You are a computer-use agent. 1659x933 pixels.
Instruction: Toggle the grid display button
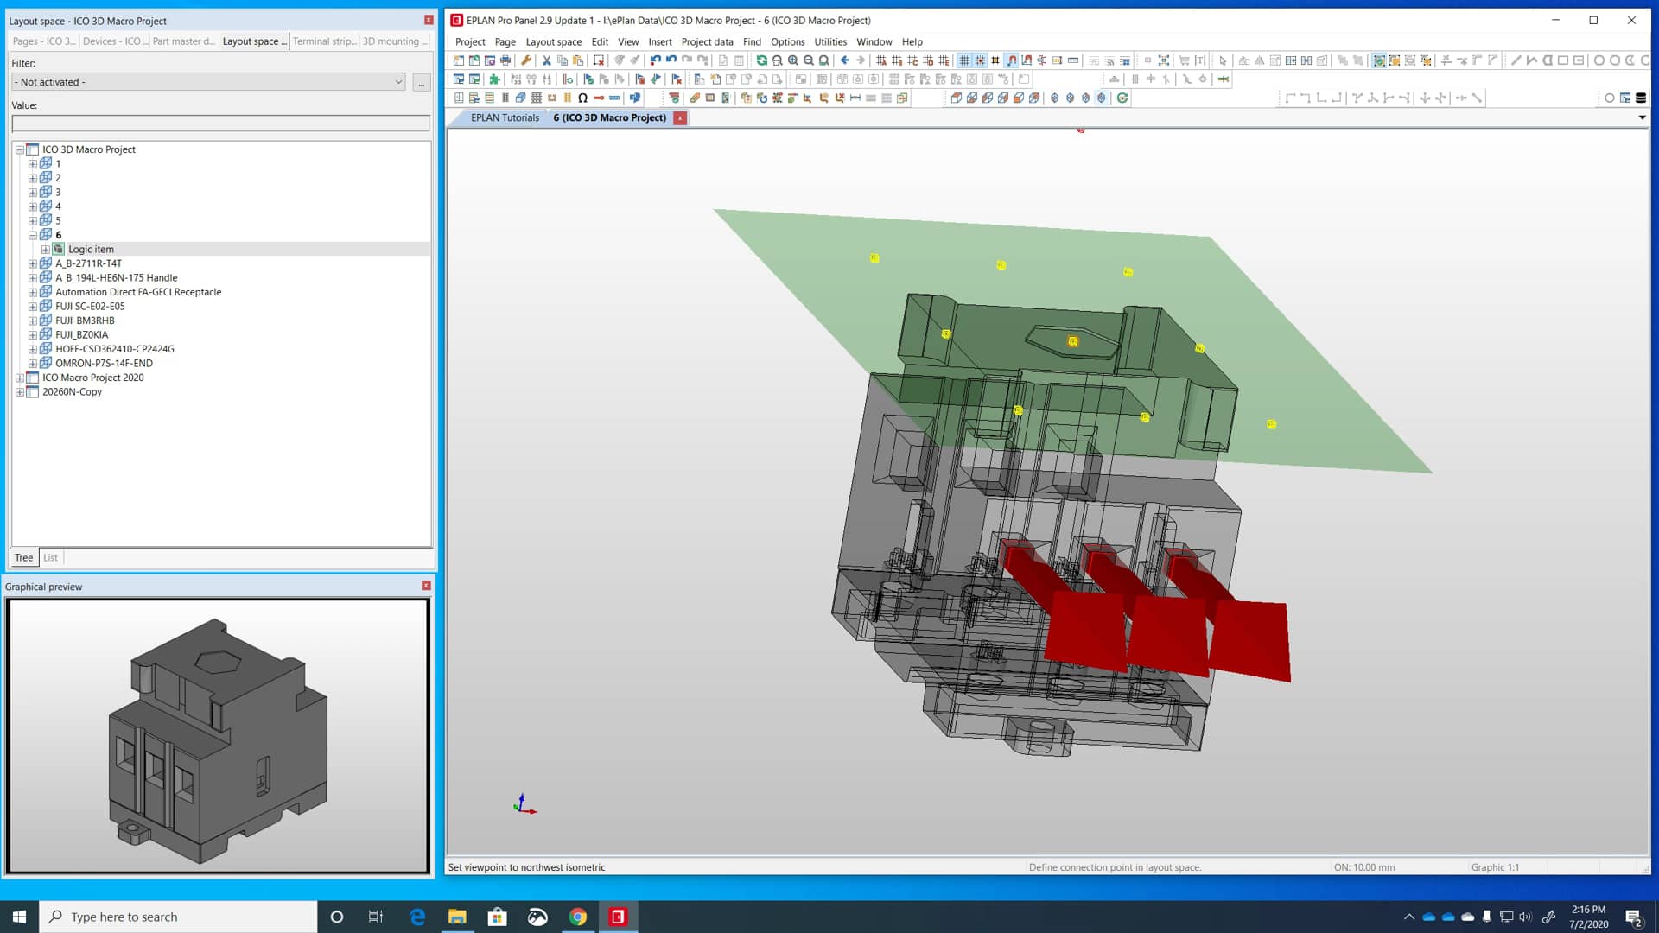coord(964,60)
